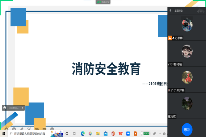The height and width of the screenshot is (137, 206).
Task: Click the Tencent Meeting taskbar icon
Action: [128, 133]
